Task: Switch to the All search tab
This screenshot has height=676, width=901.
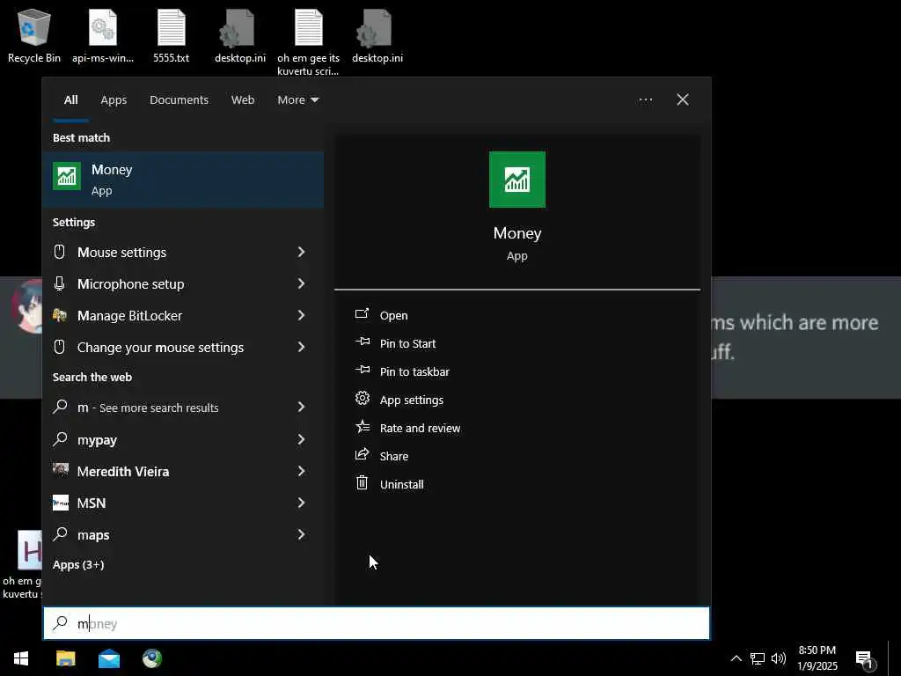Action: point(70,100)
